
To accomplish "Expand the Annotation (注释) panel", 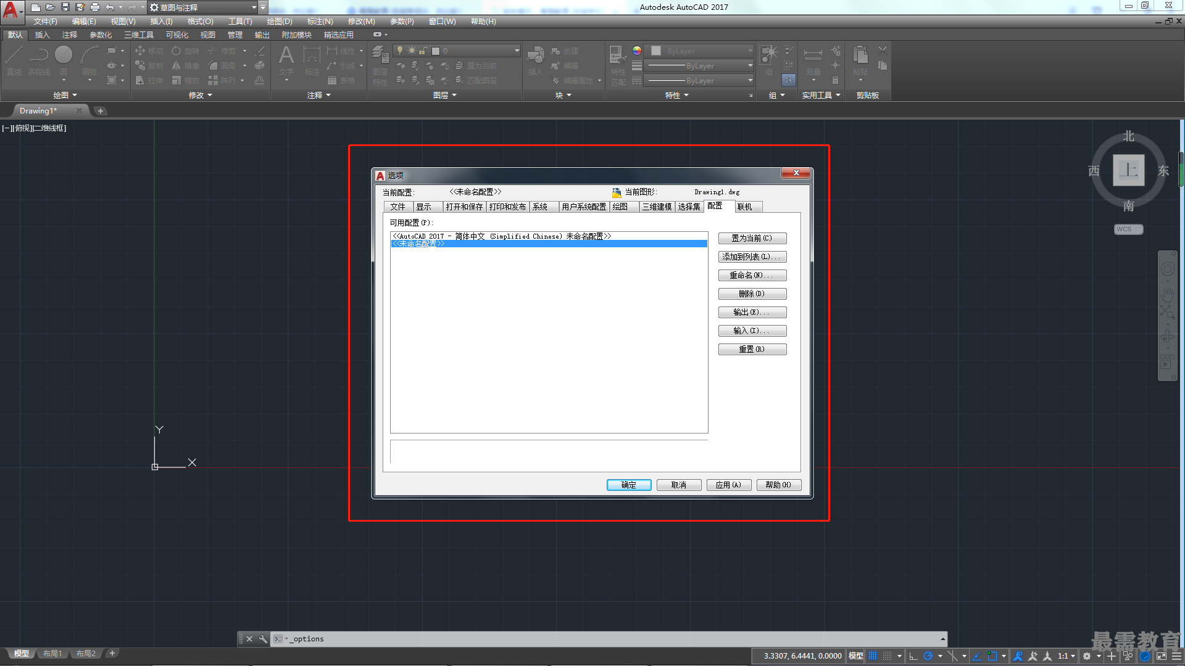I will coord(318,95).
